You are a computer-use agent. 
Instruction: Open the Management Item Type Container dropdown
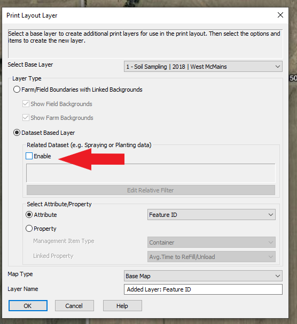(x=211, y=242)
